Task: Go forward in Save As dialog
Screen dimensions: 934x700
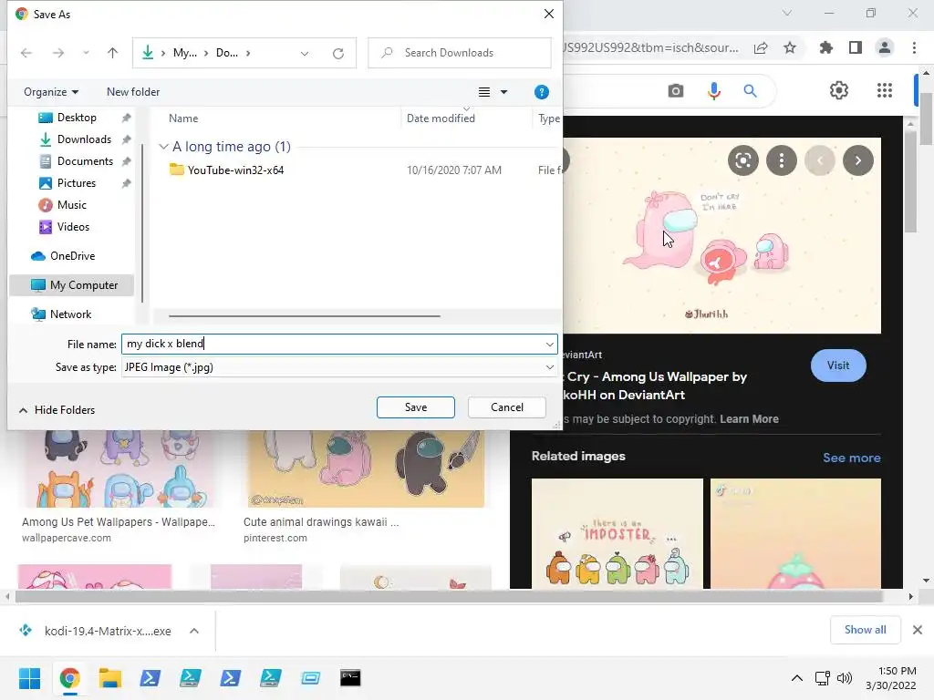Action: (57, 53)
